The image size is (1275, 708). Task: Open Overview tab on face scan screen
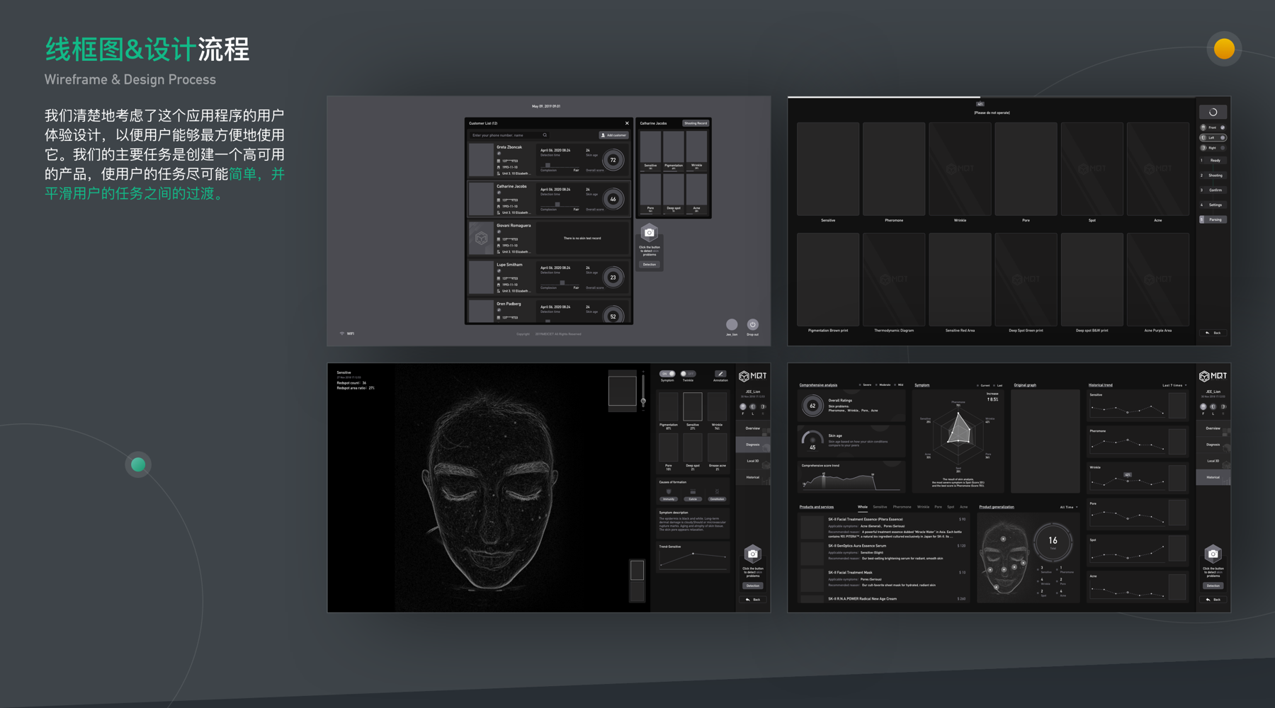[753, 428]
